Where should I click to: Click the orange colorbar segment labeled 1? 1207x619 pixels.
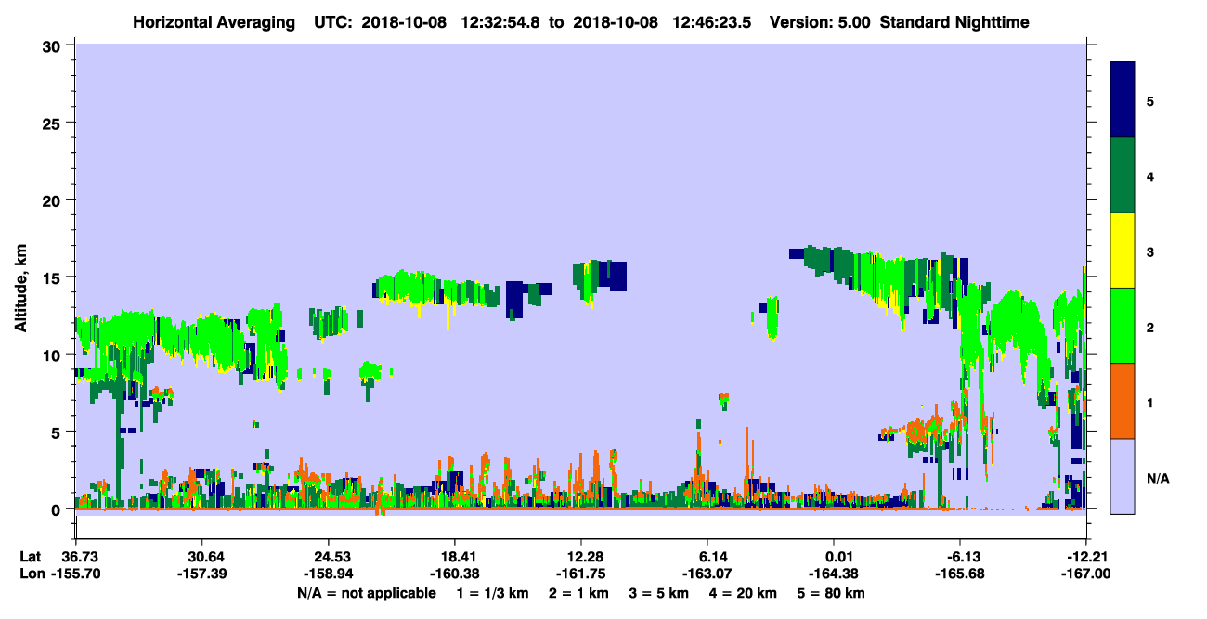(x=1123, y=401)
